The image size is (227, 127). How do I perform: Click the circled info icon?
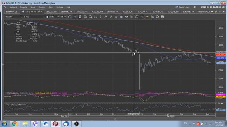(137, 17)
